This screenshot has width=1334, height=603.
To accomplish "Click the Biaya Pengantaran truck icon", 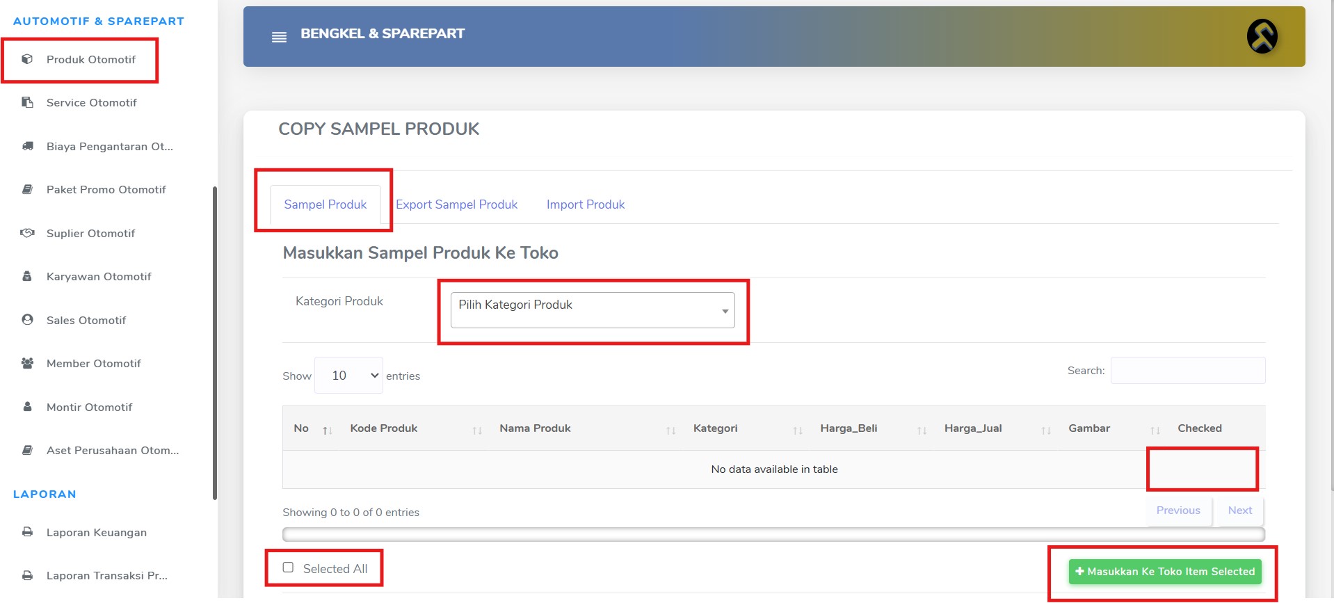I will [27, 146].
